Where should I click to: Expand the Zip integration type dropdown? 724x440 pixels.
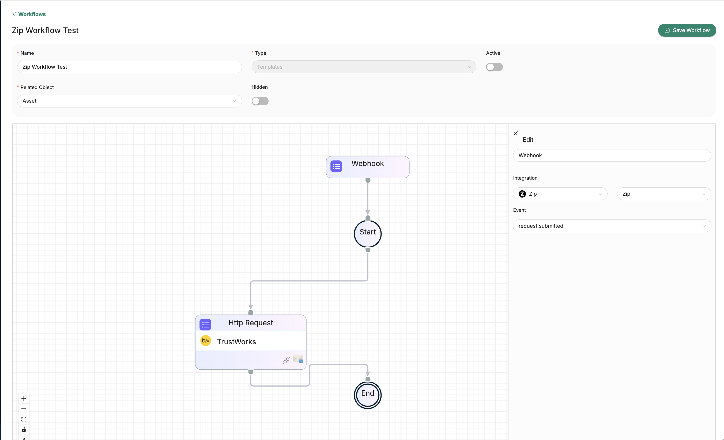pyautogui.click(x=560, y=194)
